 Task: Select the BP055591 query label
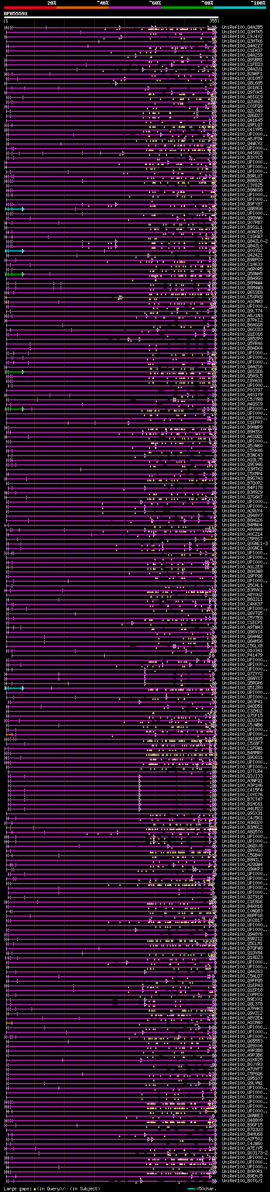pos(16,14)
